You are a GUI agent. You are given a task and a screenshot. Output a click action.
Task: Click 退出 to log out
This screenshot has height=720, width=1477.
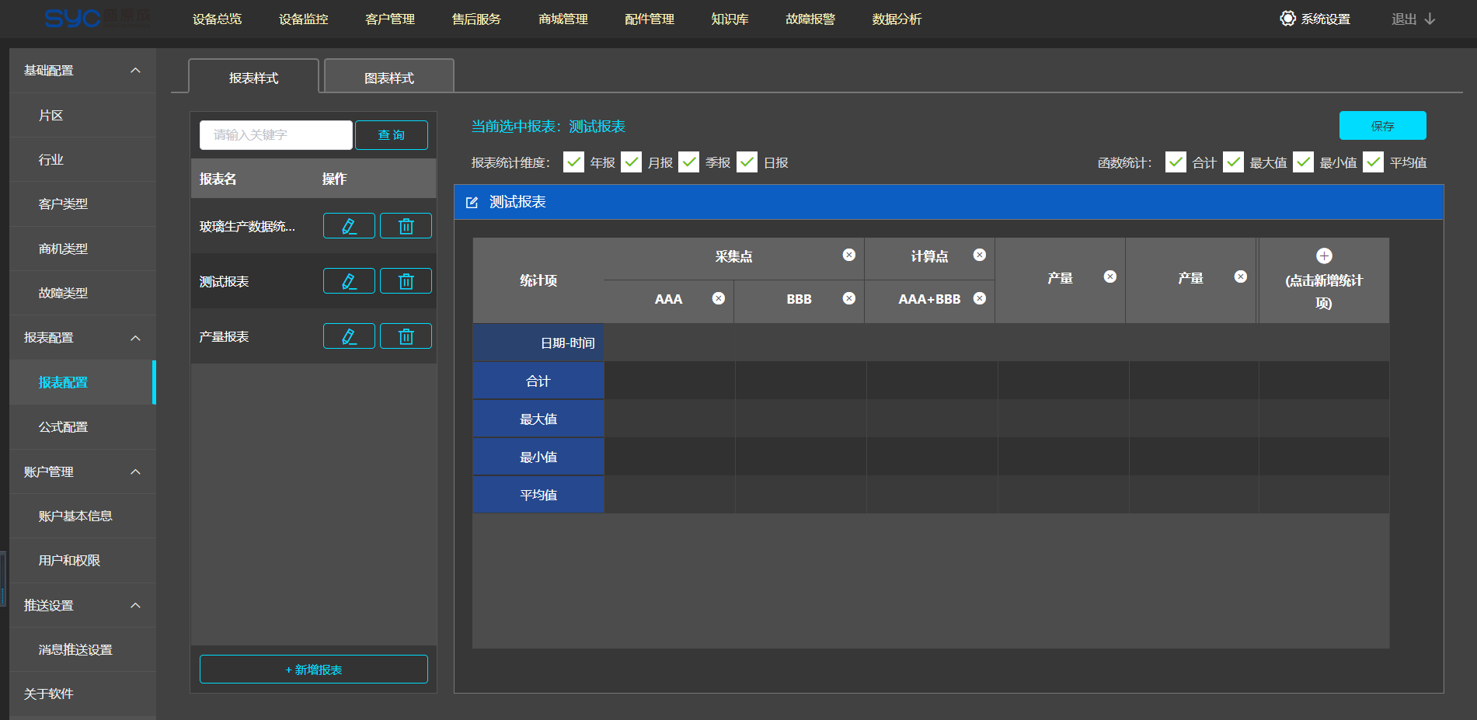1413,19
